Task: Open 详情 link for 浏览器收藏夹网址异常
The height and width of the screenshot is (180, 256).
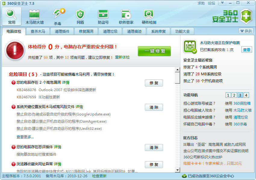Action: [x=58, y=164]
